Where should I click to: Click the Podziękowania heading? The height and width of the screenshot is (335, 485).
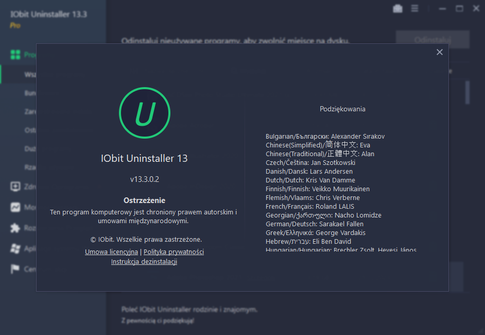pyautogui.click(x=342, y=109)
